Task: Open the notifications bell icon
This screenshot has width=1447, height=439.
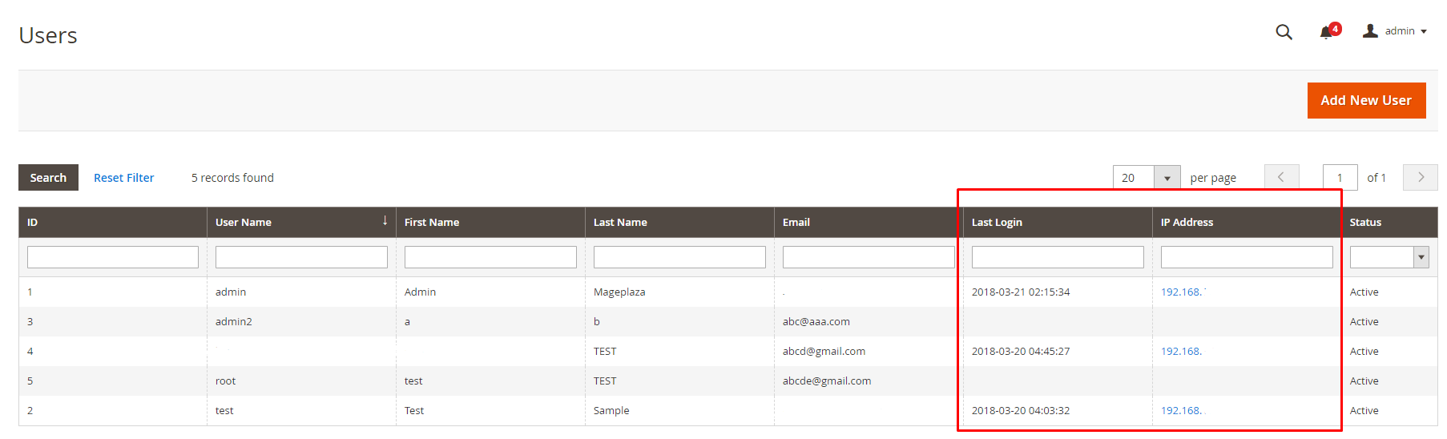Action: point(1327,32)
